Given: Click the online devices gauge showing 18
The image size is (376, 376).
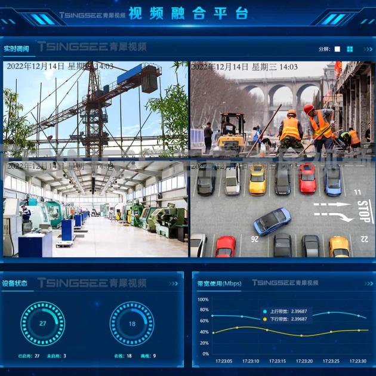Looking at the screenshot, I should (x=132, y=323).
